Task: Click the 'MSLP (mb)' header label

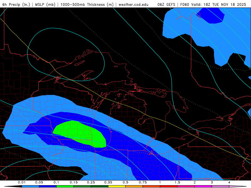Action: [x=45, y=4]
